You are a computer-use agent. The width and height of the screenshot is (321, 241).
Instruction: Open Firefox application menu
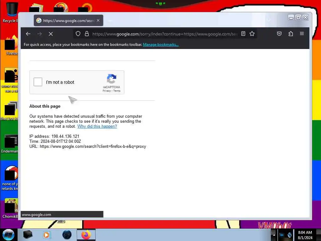[x=302, y=34]
